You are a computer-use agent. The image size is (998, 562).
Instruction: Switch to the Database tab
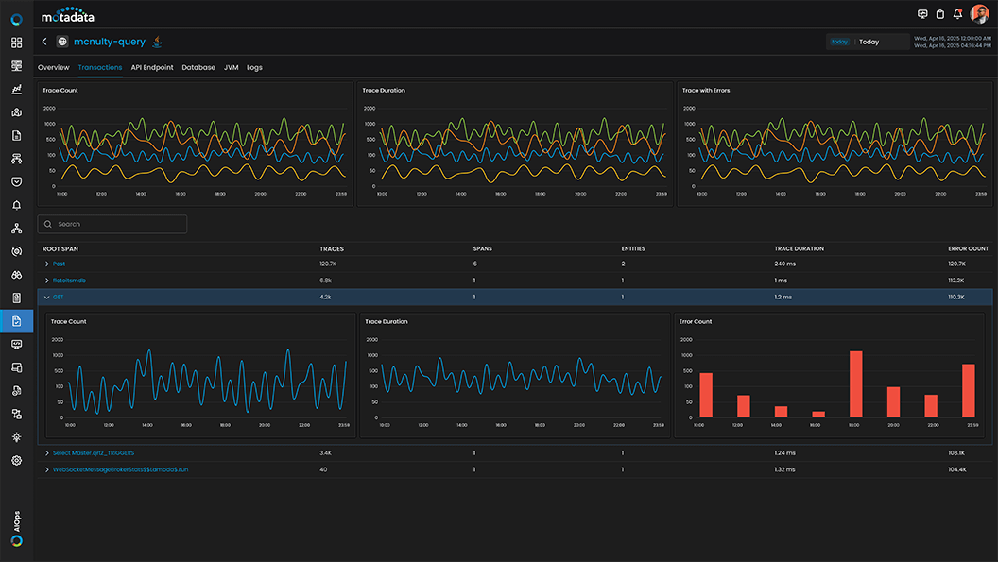198,67
